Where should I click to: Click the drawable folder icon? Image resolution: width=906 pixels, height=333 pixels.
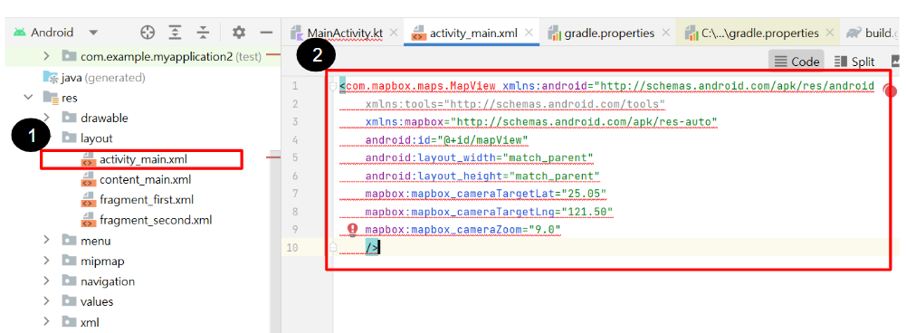tap(69, 118)
